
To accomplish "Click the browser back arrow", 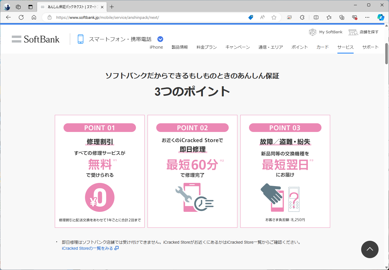I will coord(8,17).
